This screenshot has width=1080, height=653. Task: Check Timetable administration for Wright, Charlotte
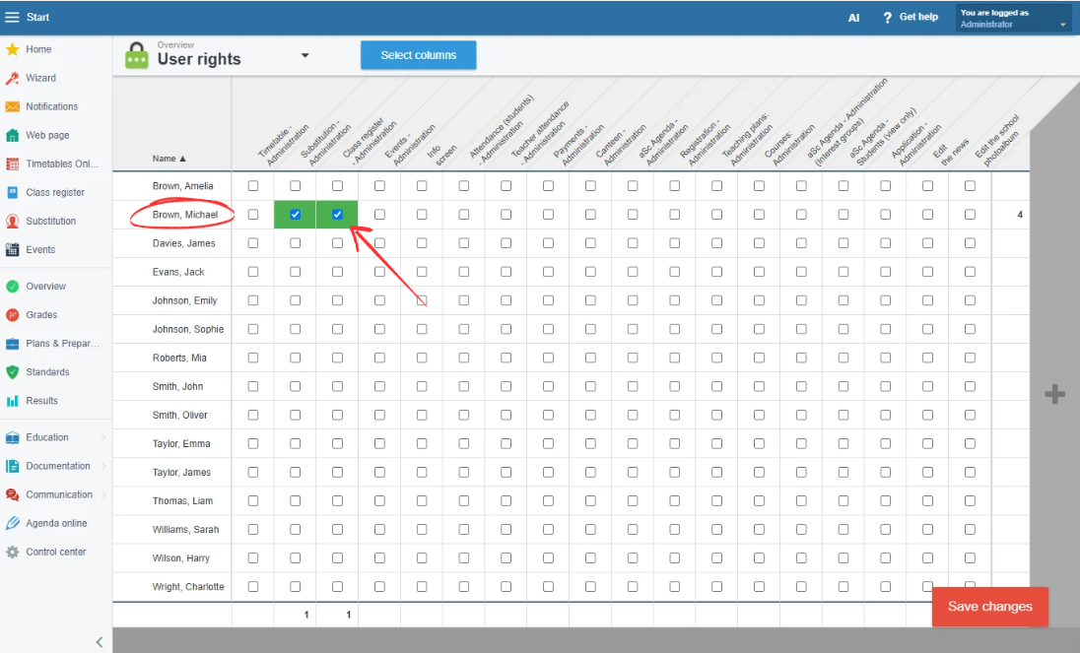tap(253, 587)
